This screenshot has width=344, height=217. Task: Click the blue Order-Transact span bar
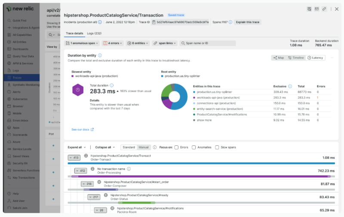coord(201,163)
